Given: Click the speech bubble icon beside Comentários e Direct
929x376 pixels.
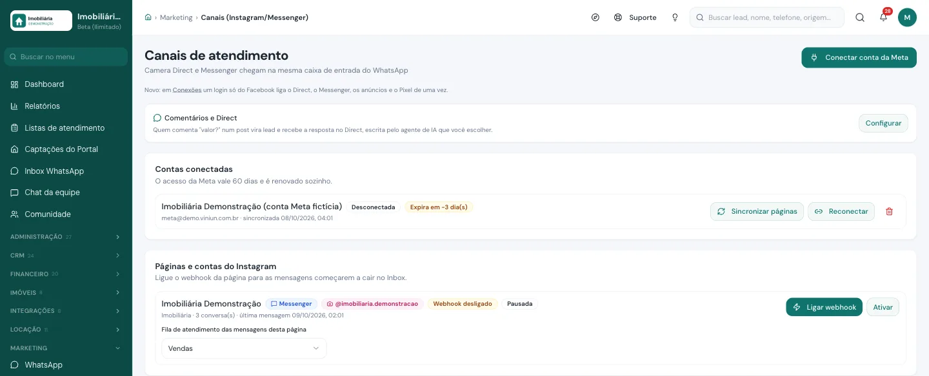Looking at the screenshot, I should 157,118.
